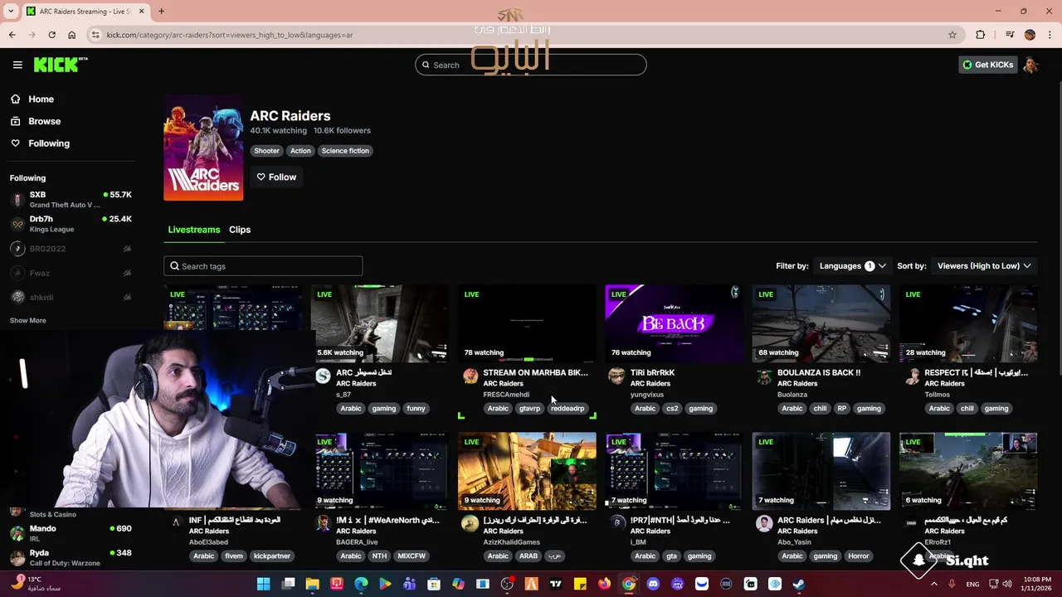The image size is (1062, 597).
Task: Open FRESCAmehdi channel name
Action: (506, 395)
